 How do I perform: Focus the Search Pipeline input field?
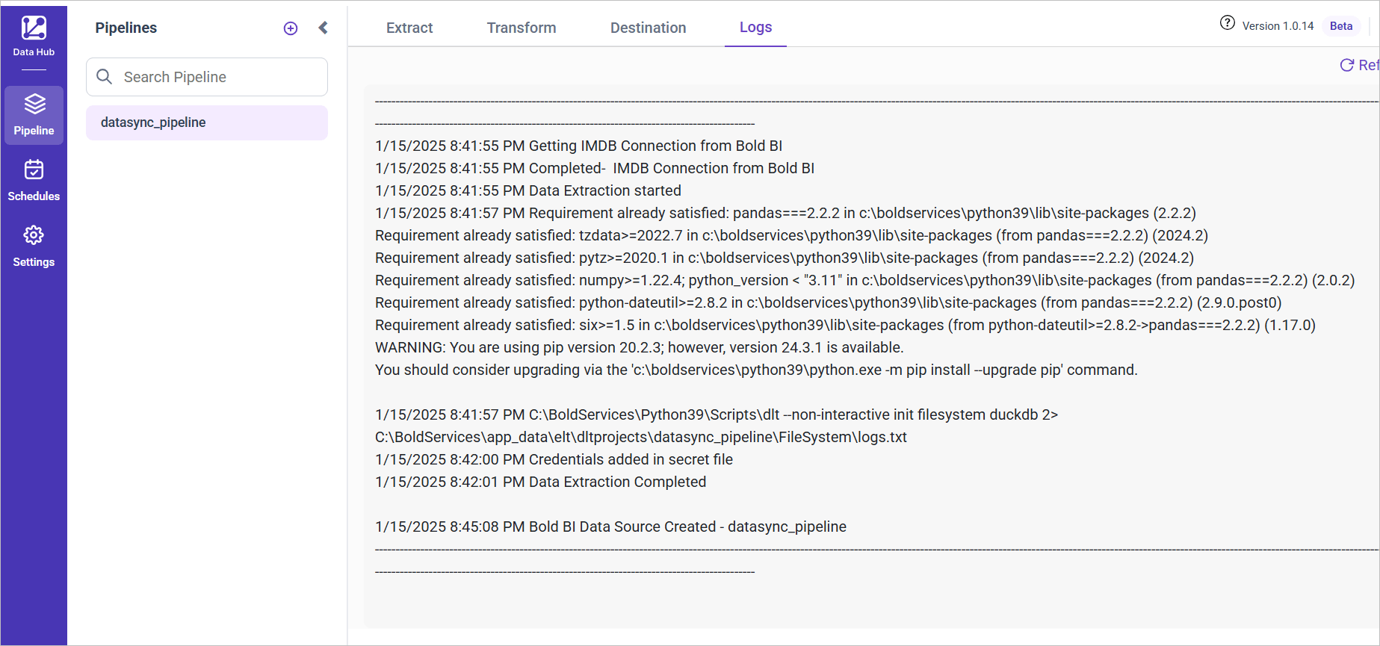click(207, 77)
